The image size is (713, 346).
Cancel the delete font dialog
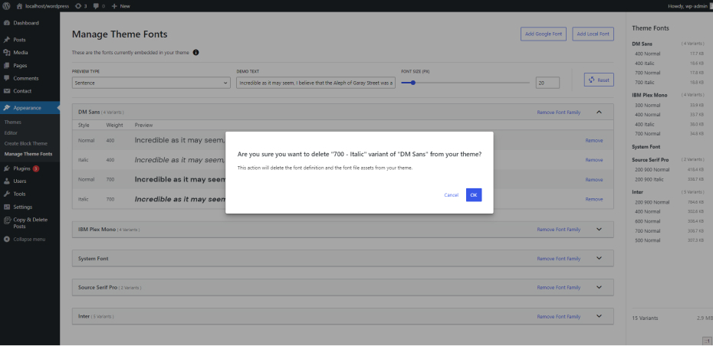(x=452, y=195)
